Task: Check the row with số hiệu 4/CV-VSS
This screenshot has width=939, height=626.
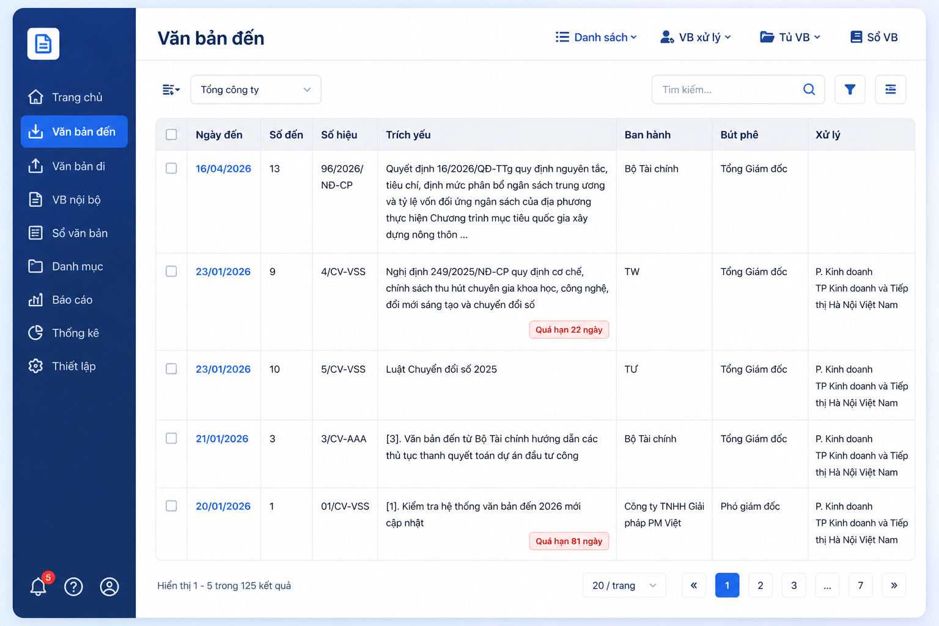Action: tap(171, 271)
